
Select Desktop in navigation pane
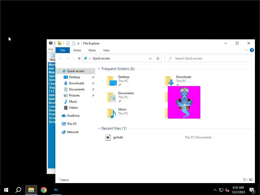(x=74, y=77)
